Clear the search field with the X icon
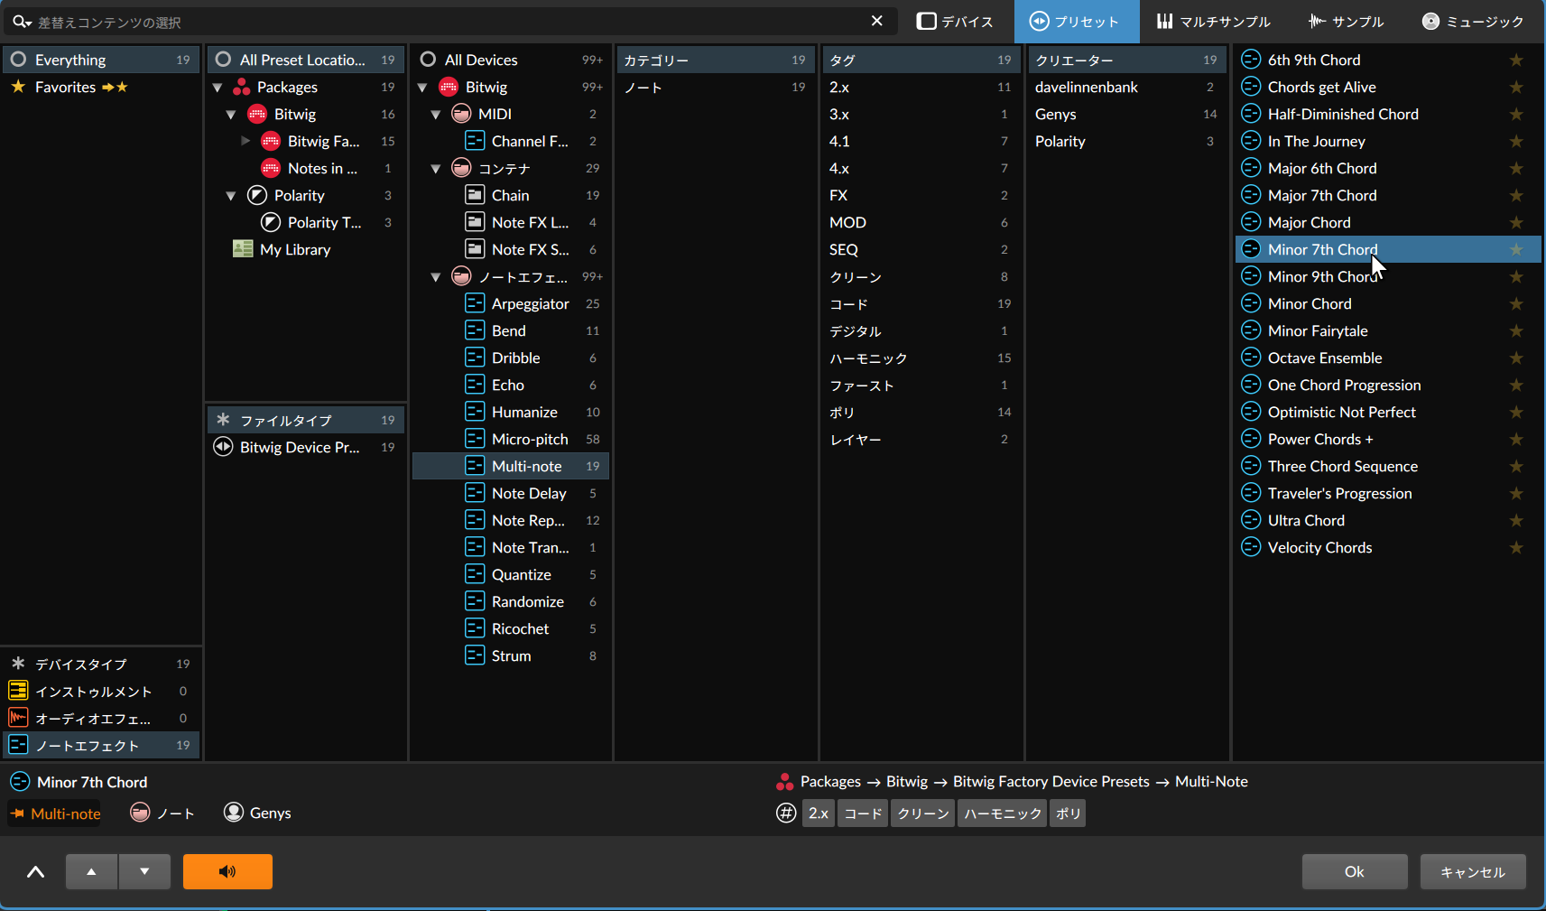The image size is (1546, 911). [876, 21]
